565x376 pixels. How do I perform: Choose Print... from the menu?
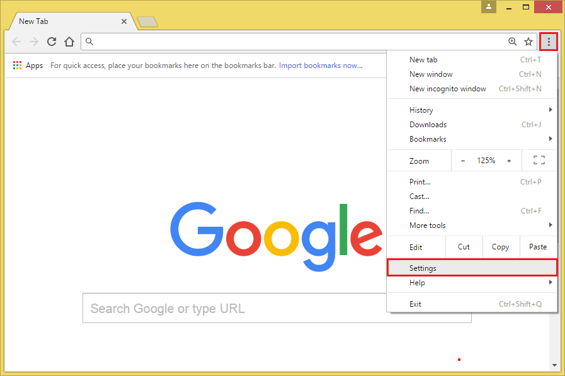point(472,182)
